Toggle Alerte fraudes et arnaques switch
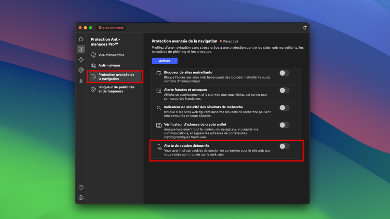 (284, 90)
